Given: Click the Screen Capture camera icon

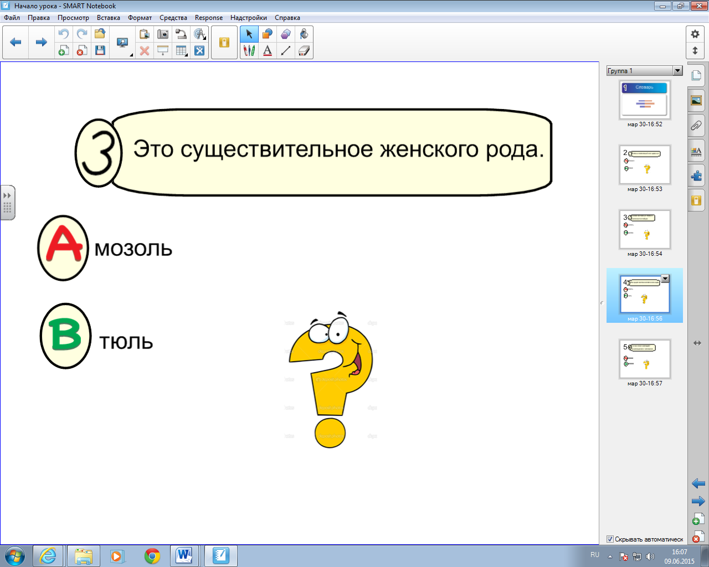Looking at the screenshot, I should point(163,34).
